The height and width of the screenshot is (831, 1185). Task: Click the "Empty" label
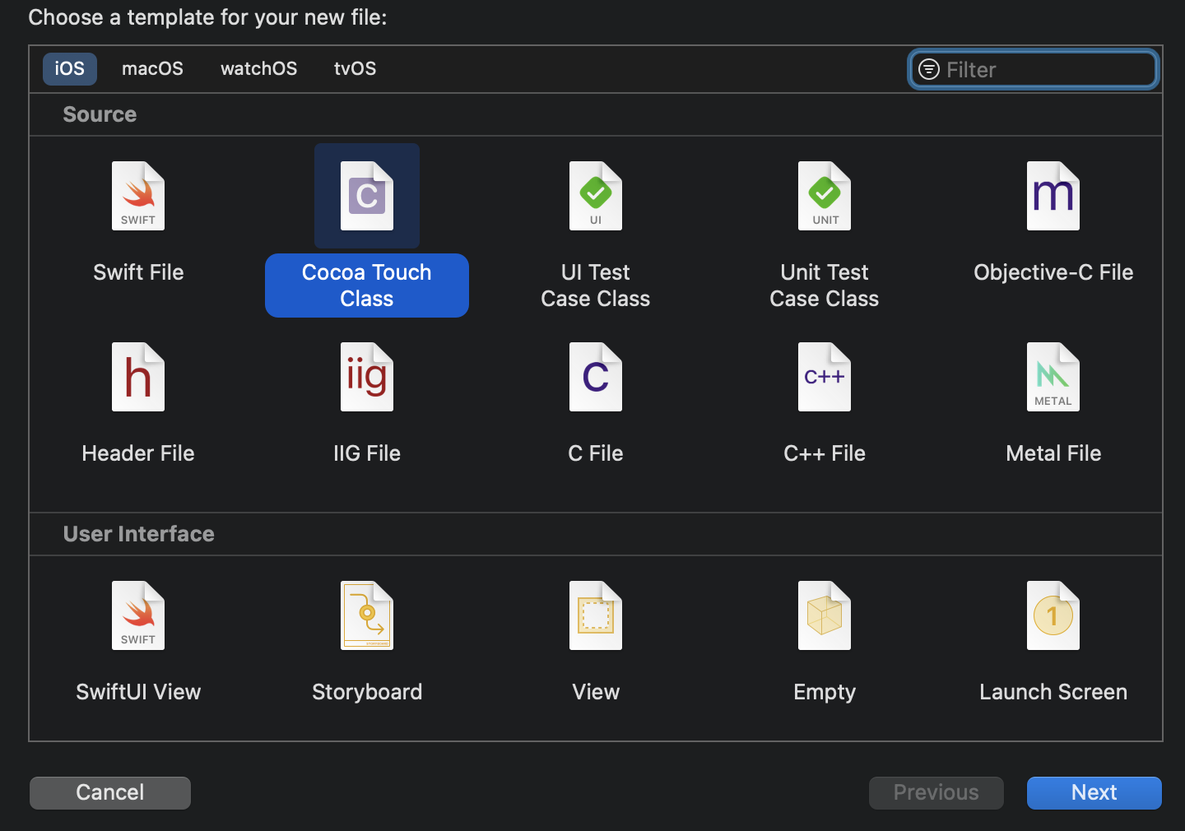coord(825,692)
